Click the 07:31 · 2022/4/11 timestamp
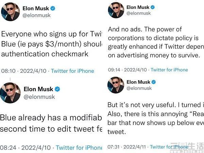The image size is (204, 153). tap(128, 147)
